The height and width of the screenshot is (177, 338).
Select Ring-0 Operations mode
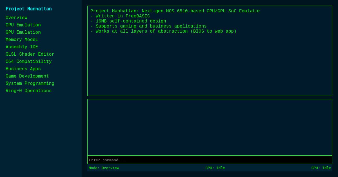[x=28, y=90]
